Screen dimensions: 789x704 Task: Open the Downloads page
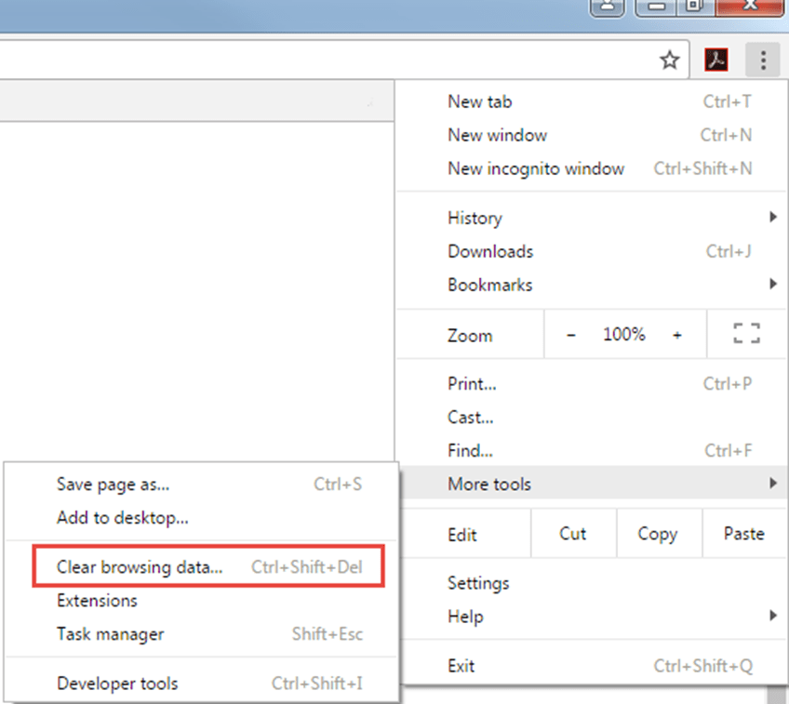tap(593, 251)
